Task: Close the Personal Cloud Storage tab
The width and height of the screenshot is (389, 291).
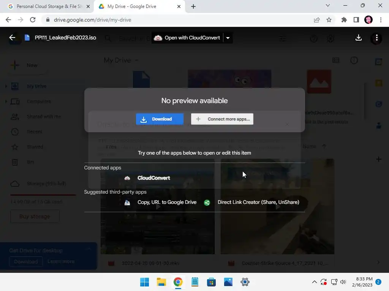Action: [88, 6]
